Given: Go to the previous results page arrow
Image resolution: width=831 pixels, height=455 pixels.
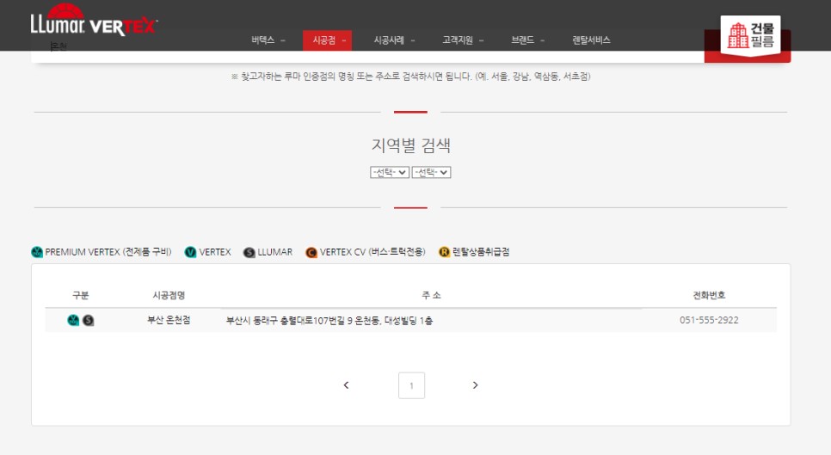Looking at the screenshot, I should point(346,385).
